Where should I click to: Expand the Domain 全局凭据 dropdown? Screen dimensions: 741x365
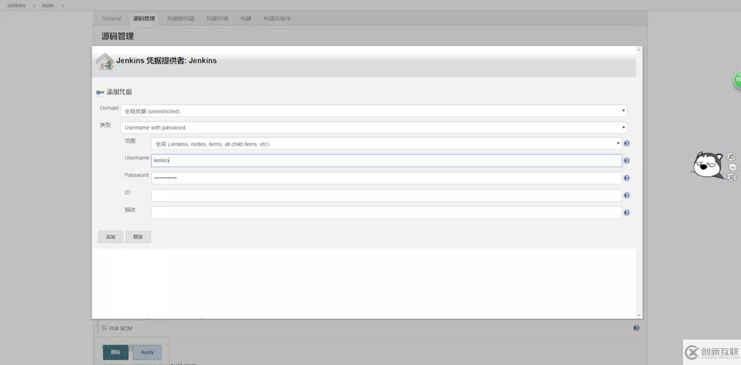(x=374, y=110)
